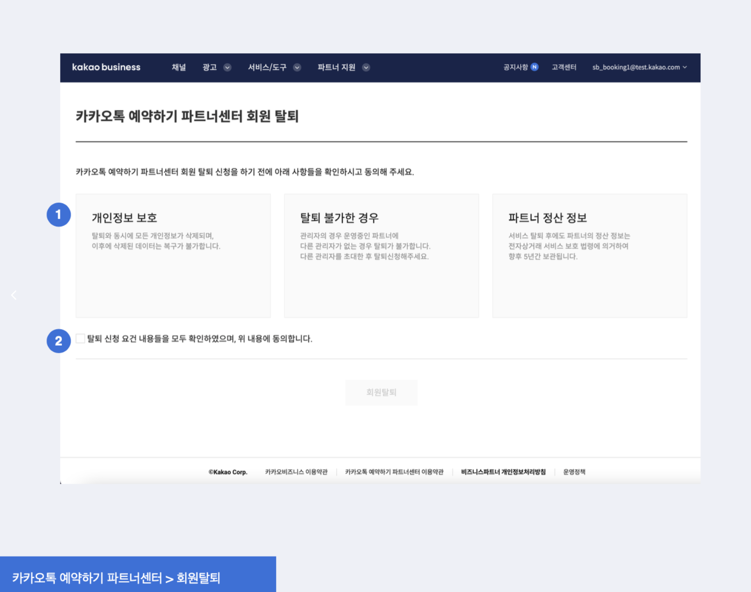Open the 비즈니스파트너 개인정보처리방침 link

coord(503,472)
